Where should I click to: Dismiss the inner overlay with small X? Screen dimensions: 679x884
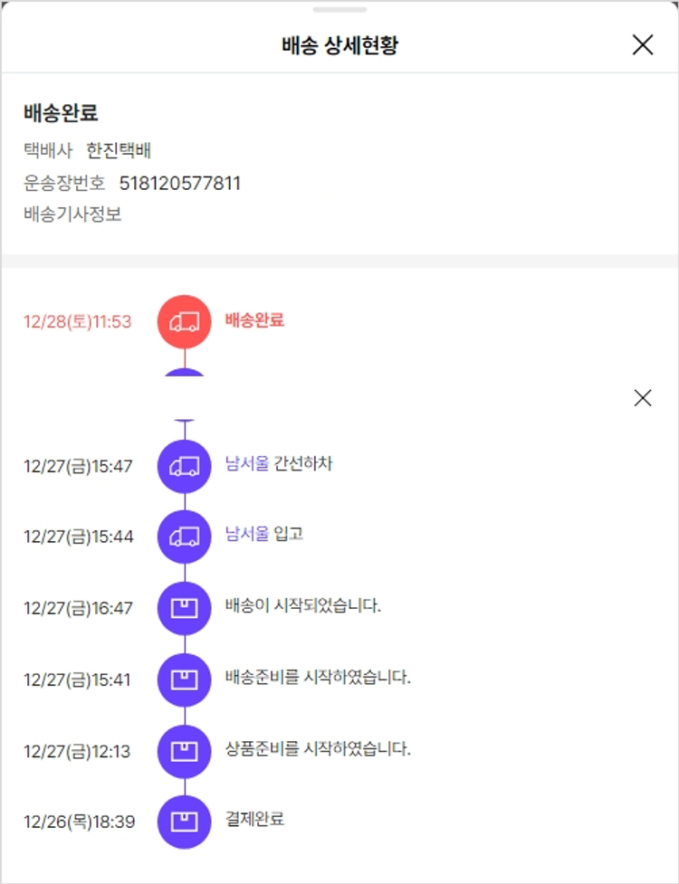(643, 398)
